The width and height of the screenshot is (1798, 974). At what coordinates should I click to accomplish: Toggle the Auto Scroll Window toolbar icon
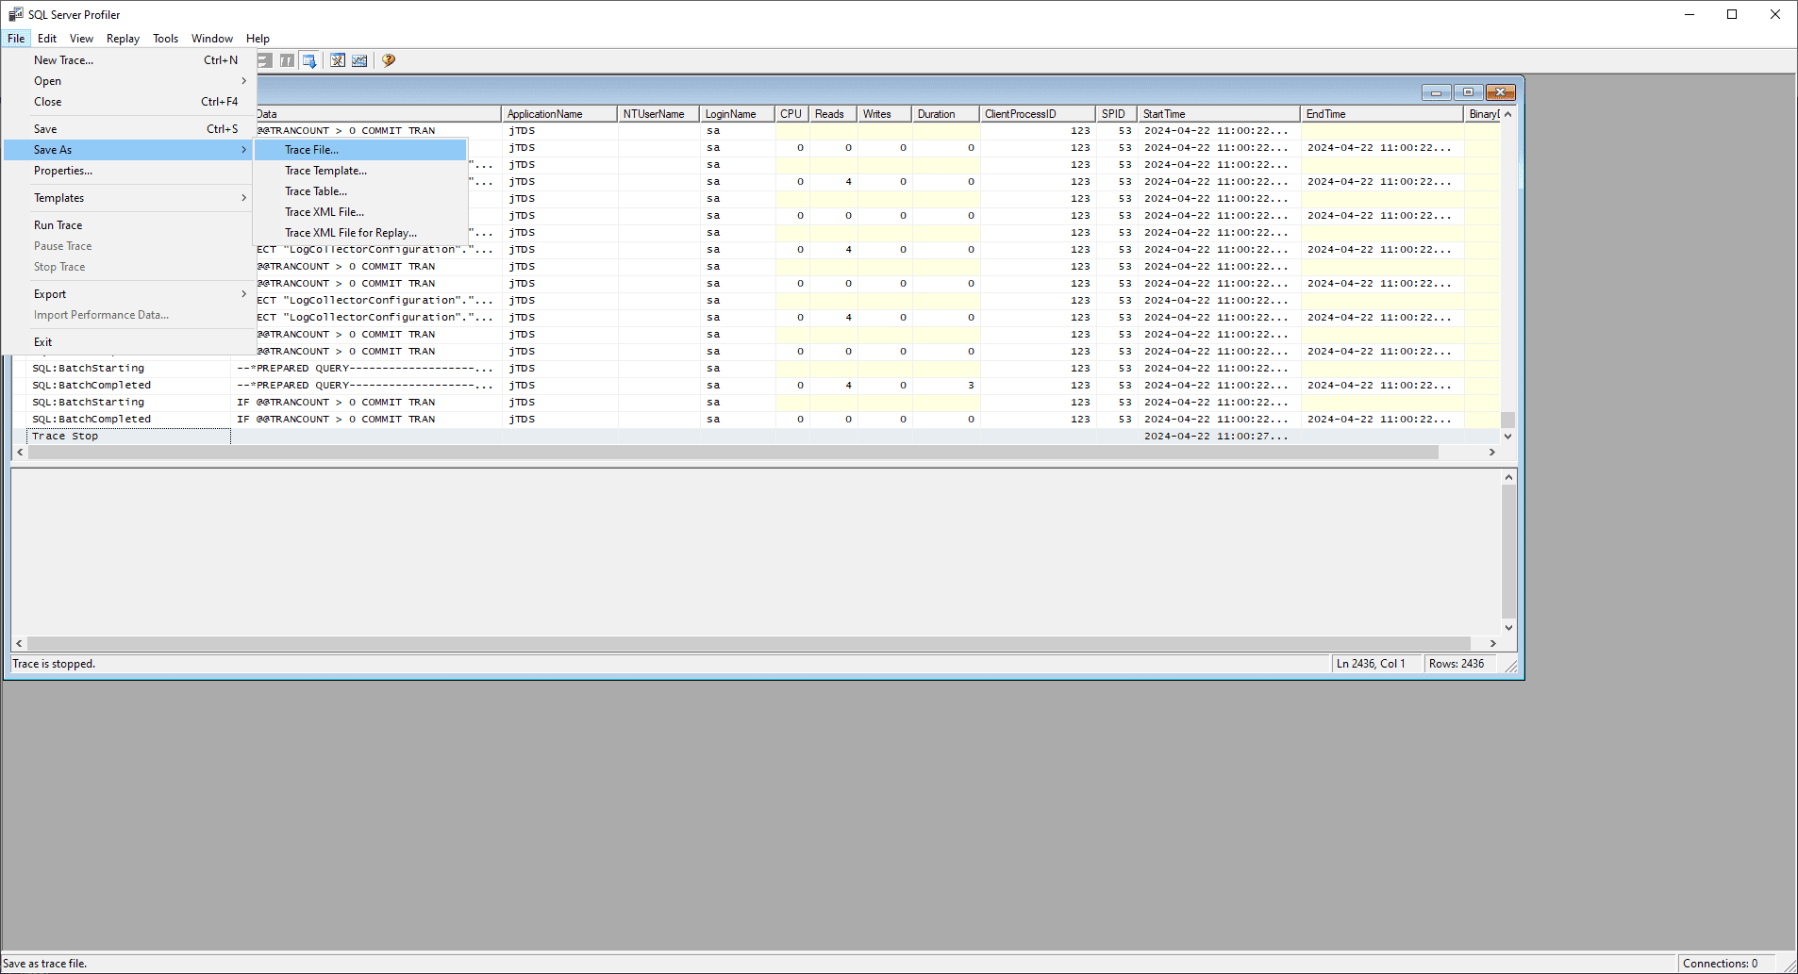pos(309,60)
